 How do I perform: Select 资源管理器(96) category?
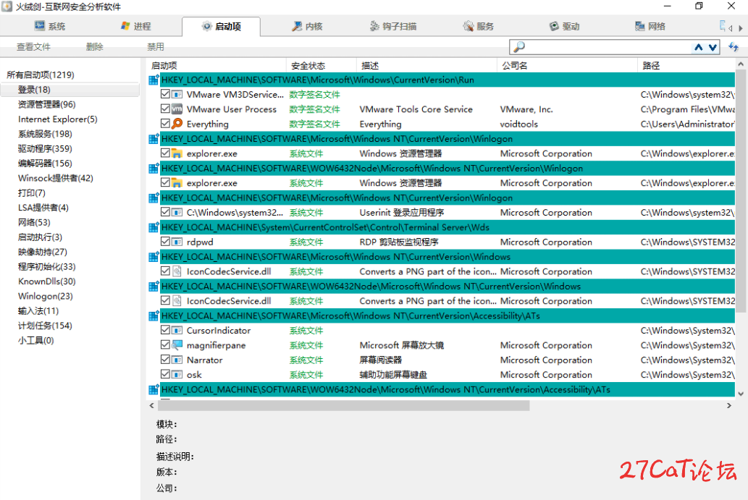pyautogui.click(x=47, y=104)
